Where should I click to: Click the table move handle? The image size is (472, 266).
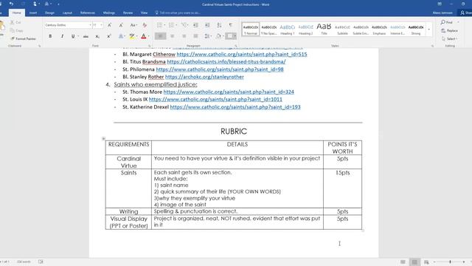[103, 139]
